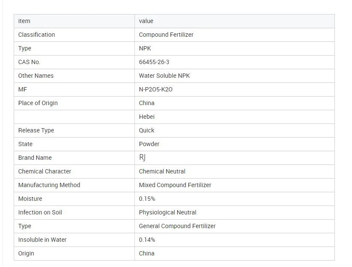The image size is (352, 267).
Task: Select 'Physiological Neutral' text
Action: [168, 212]
